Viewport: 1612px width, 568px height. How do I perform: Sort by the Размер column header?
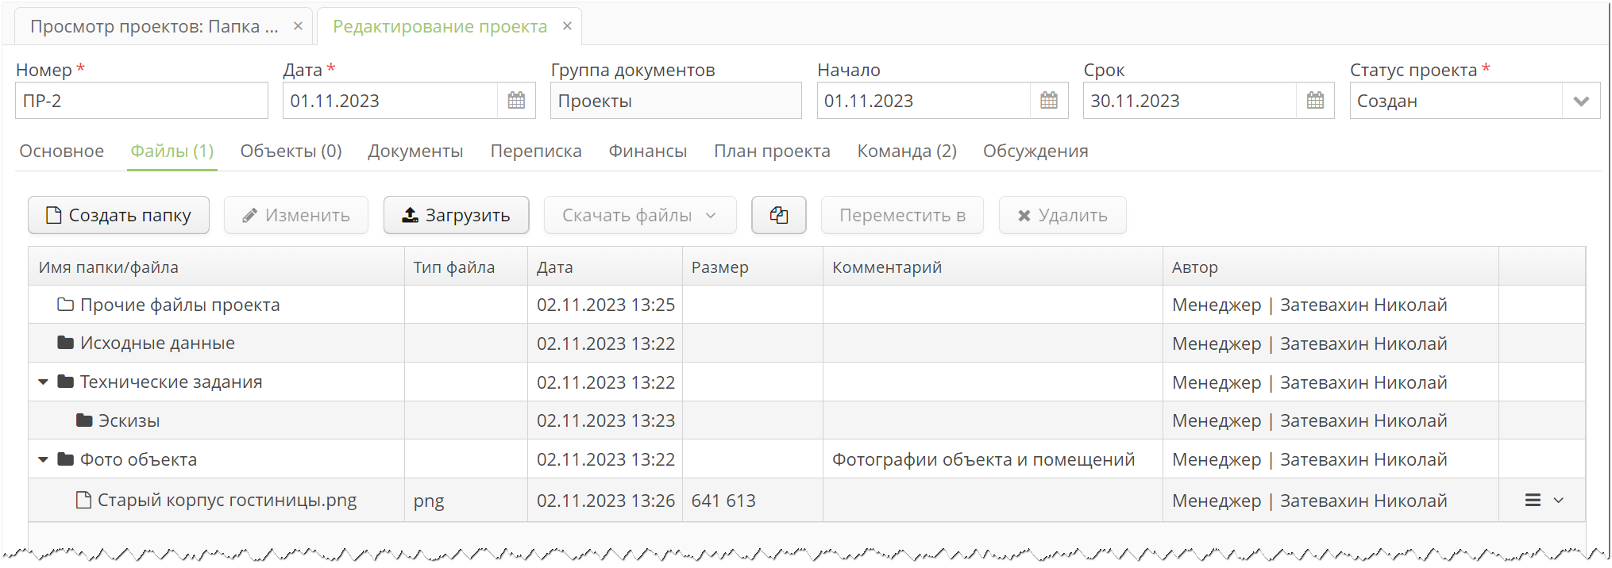[x=719, y=267]
